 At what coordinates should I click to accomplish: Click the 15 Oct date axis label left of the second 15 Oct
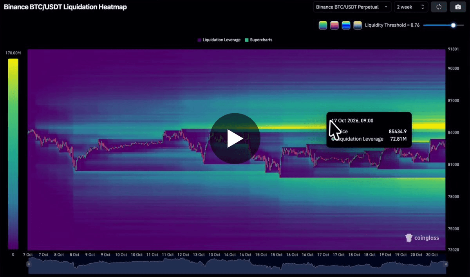(260, 255)
